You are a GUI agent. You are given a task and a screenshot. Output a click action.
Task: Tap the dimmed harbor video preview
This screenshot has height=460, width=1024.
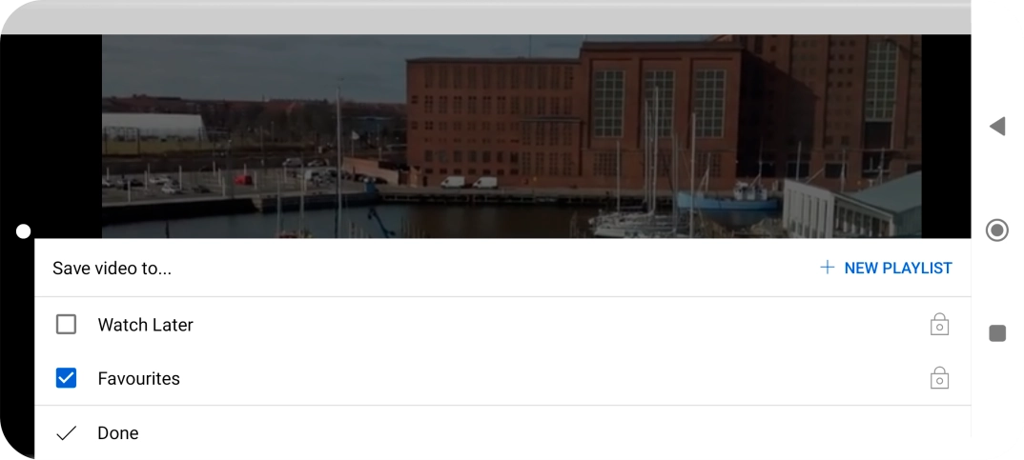(x=511, y=136)
